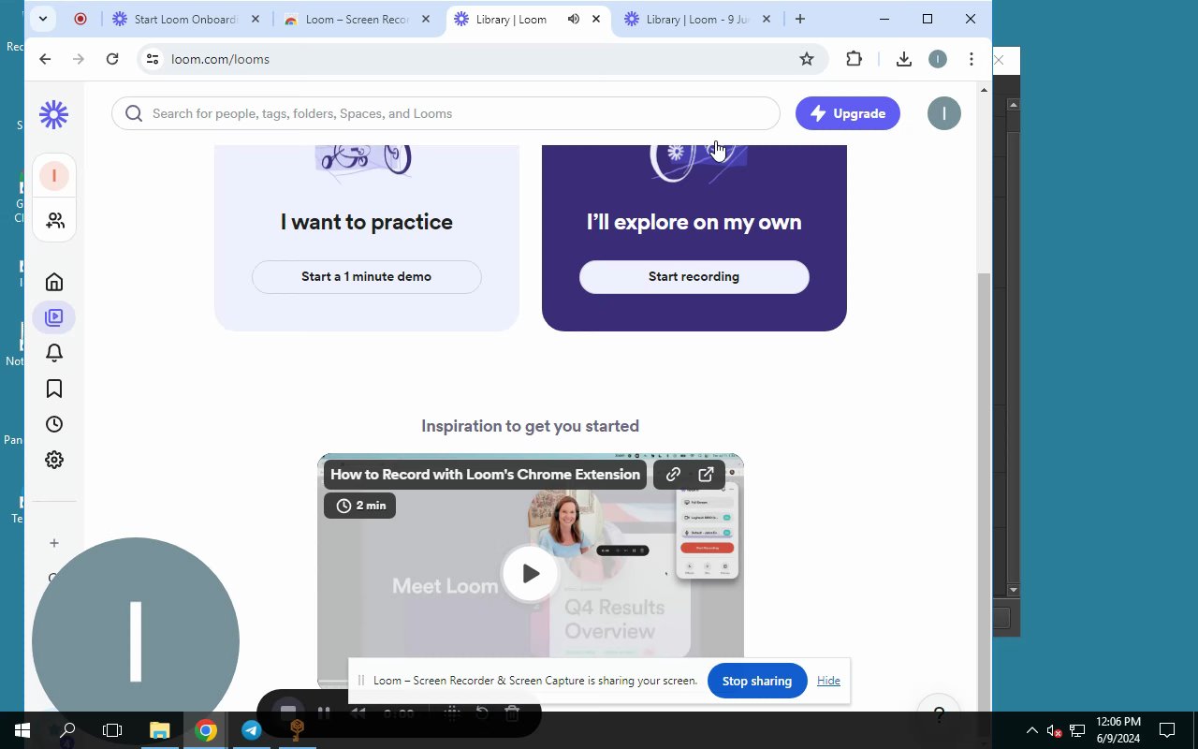Mute the Library | Loom tab audio
This screenshot has width=1198, height=749.
574,19
